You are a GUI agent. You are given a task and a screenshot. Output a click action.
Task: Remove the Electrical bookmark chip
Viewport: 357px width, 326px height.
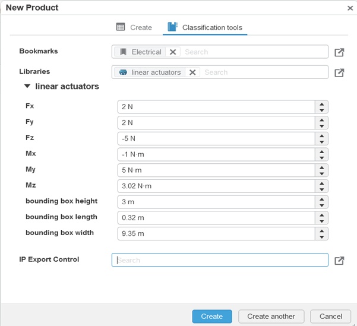point(173,52)
